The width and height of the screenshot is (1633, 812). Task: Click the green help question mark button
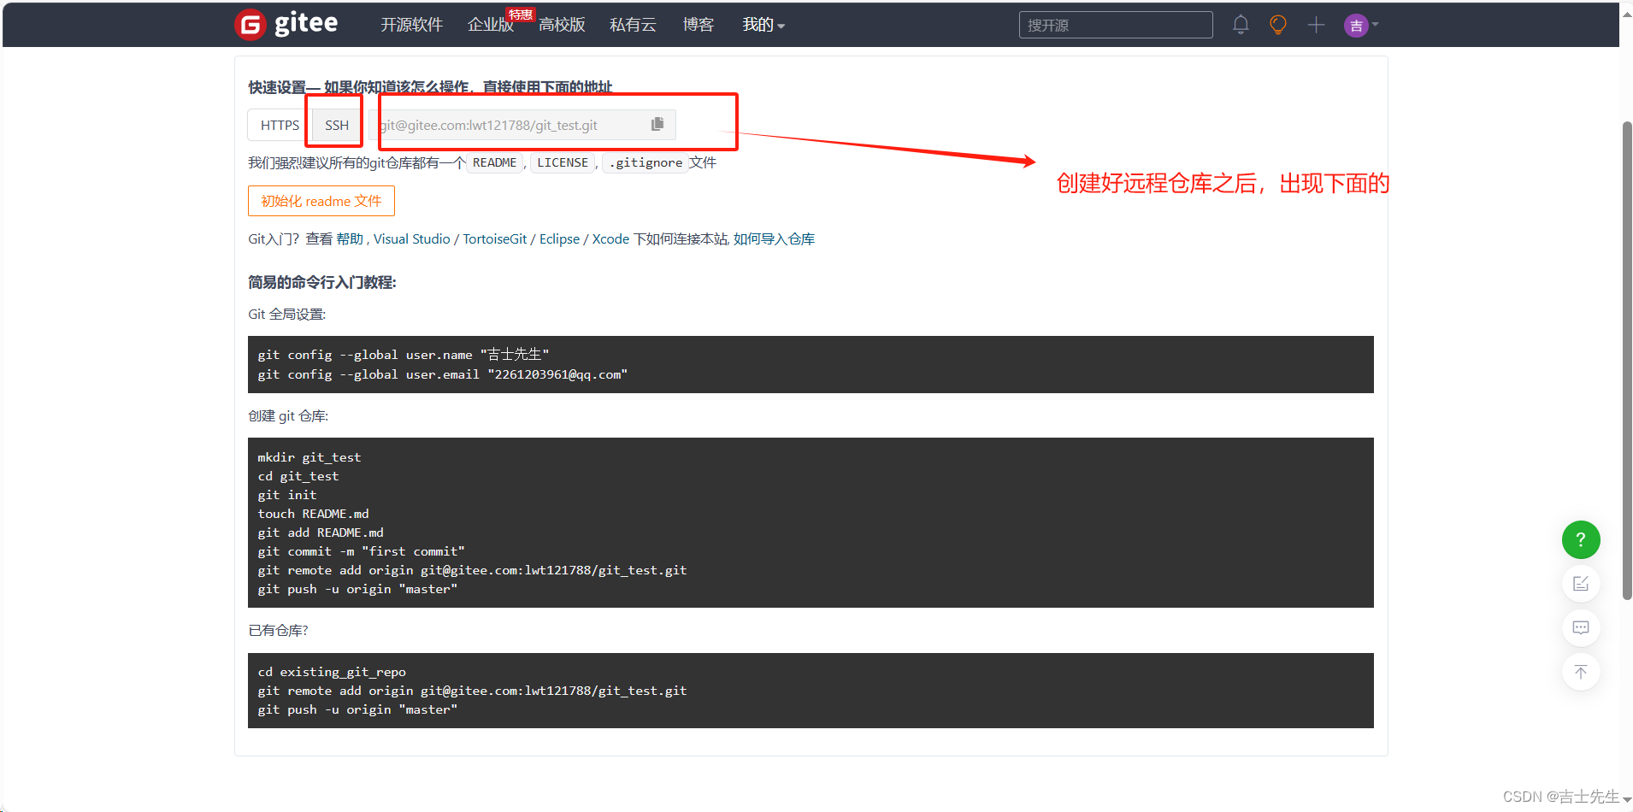point(1581,539)
